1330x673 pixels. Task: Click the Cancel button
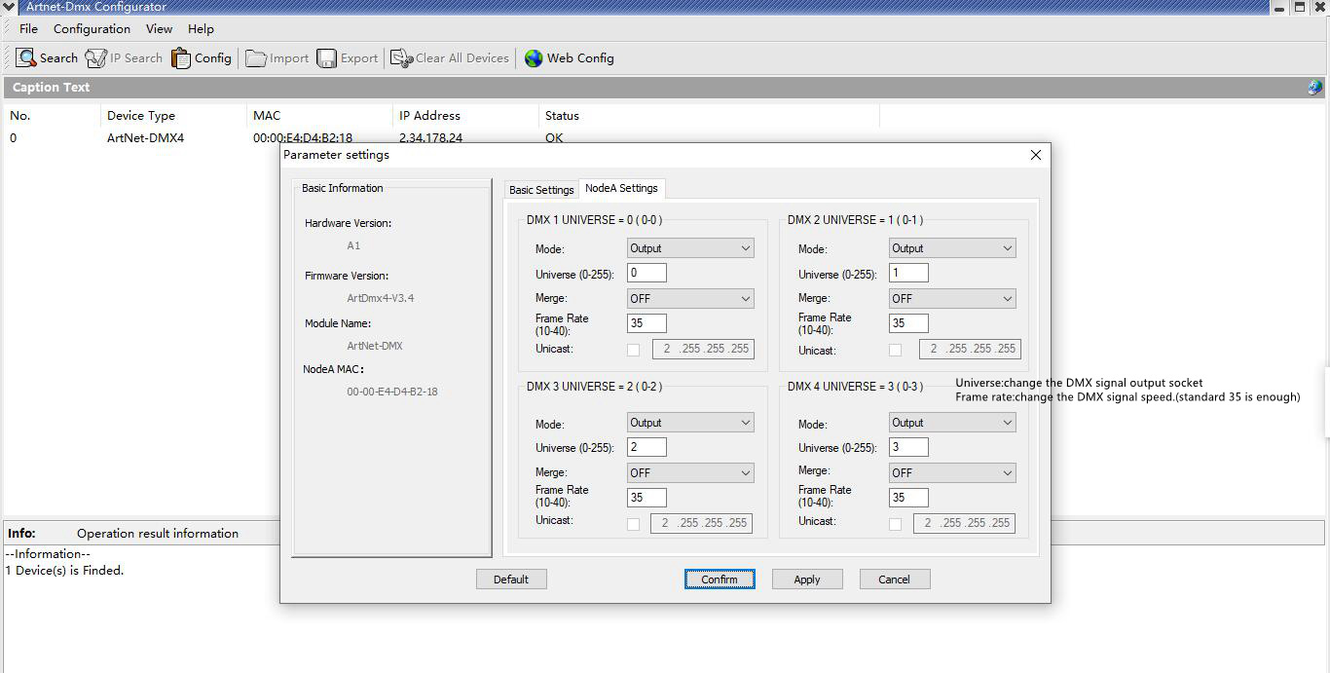(895, 580)
